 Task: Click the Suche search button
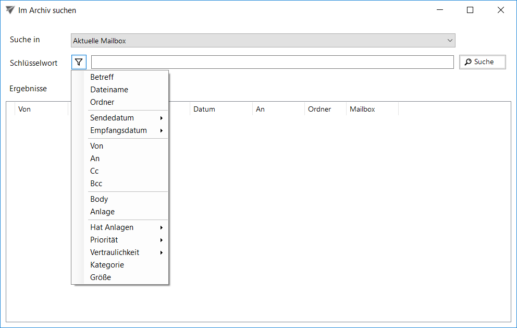coord(482,62)
